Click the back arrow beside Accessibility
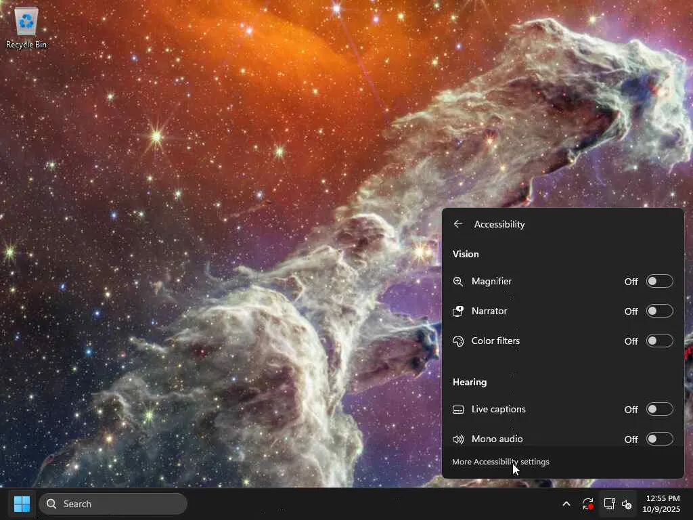Viewport: 693px width, 520px height. click(x=458, y=224)
